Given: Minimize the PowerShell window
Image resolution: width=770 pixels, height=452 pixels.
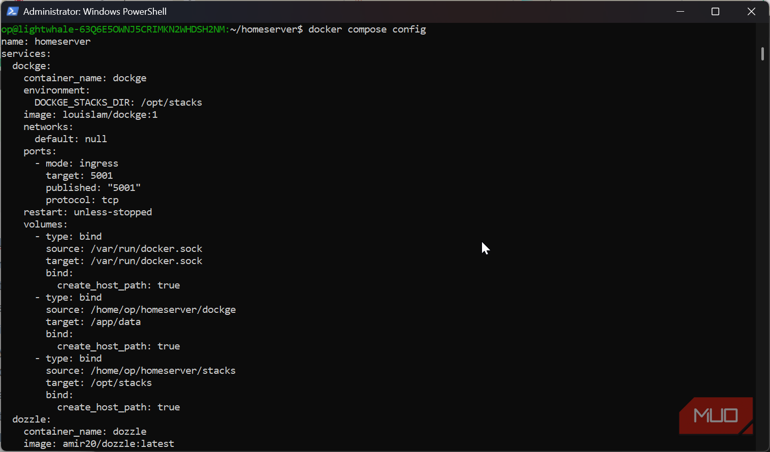Looking at the screenshot, I should pyautogui.click(x=680, y=11).
